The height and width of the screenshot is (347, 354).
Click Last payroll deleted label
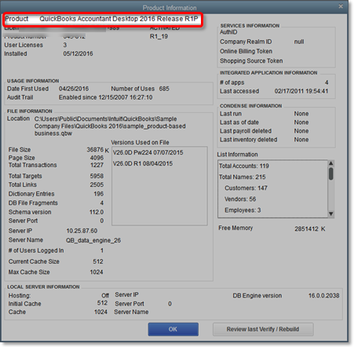coord(246,131)
